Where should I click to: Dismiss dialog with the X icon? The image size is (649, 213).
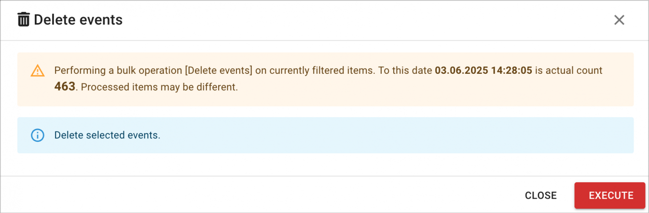click(x=619, y=20)
